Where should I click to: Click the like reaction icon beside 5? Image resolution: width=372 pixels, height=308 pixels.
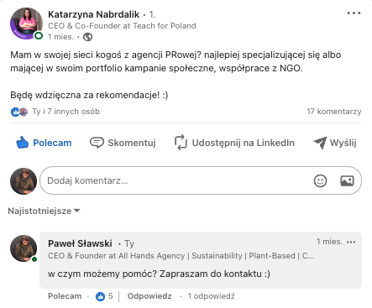point(100,296)
